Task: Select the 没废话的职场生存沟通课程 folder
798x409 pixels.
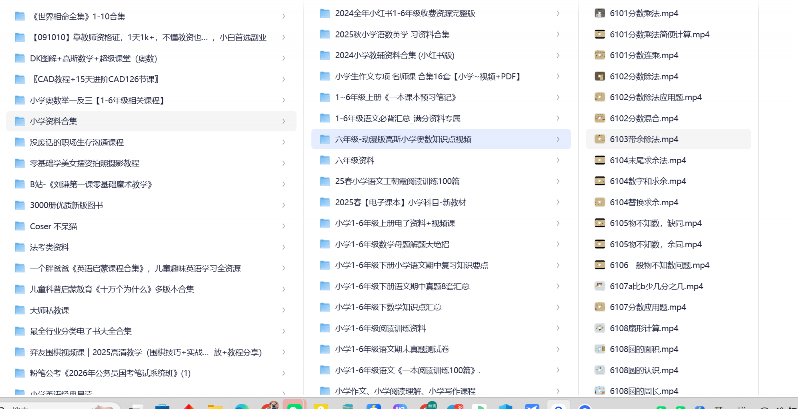Action: coord(76,142)
